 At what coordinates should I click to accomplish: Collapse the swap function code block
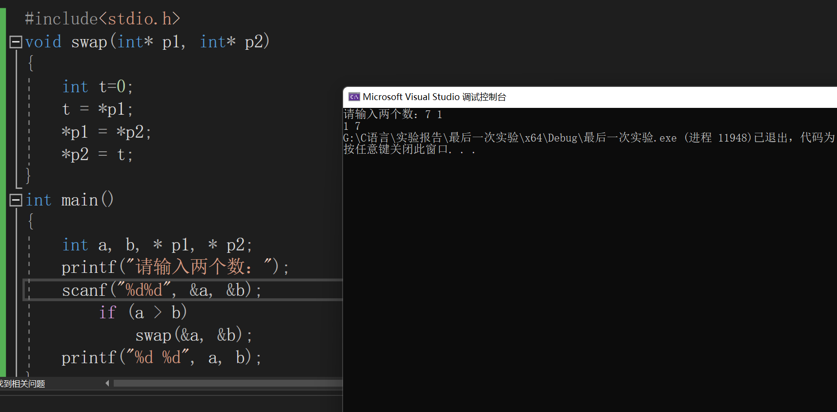coord(16,42)
